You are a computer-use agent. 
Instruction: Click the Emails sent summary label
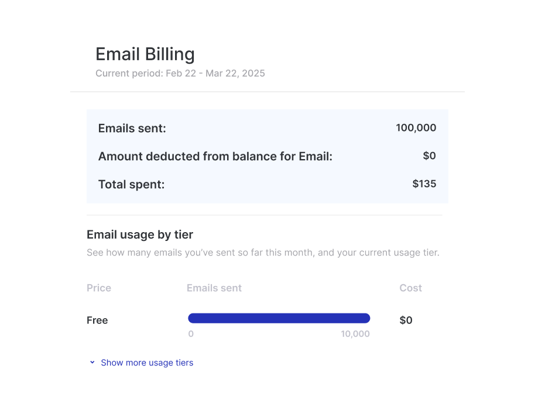pos(132,129)
